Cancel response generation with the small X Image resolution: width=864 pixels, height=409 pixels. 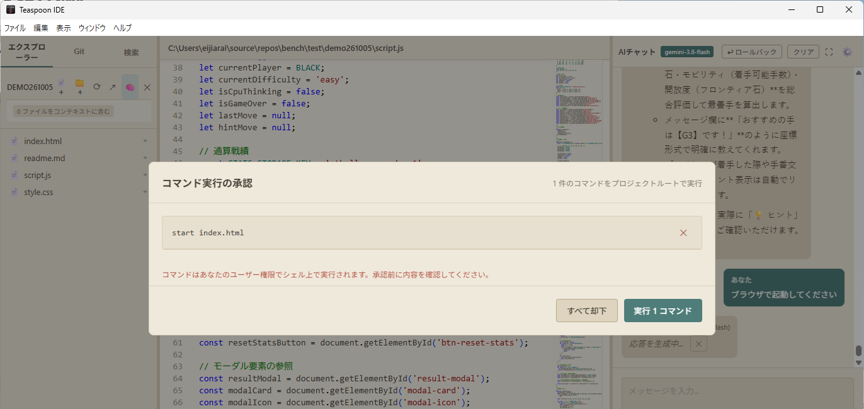pos(698,344)
